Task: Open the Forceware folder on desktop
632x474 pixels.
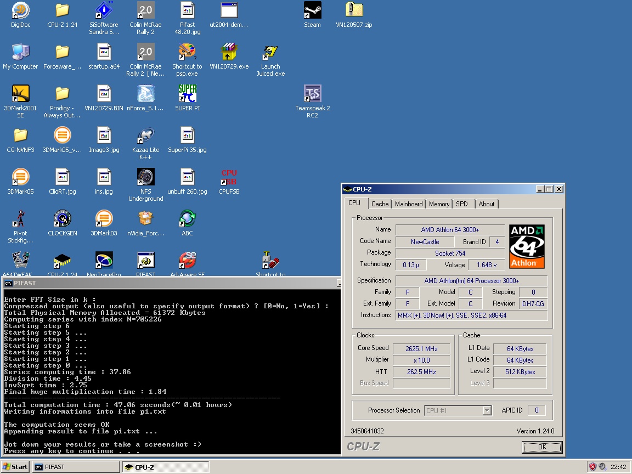Action: point(62,57)
